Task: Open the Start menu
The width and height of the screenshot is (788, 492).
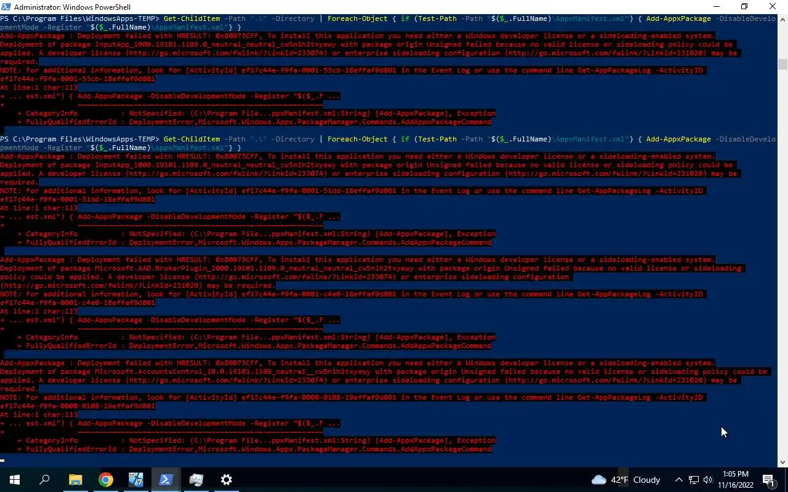Action: coord(15,480)
